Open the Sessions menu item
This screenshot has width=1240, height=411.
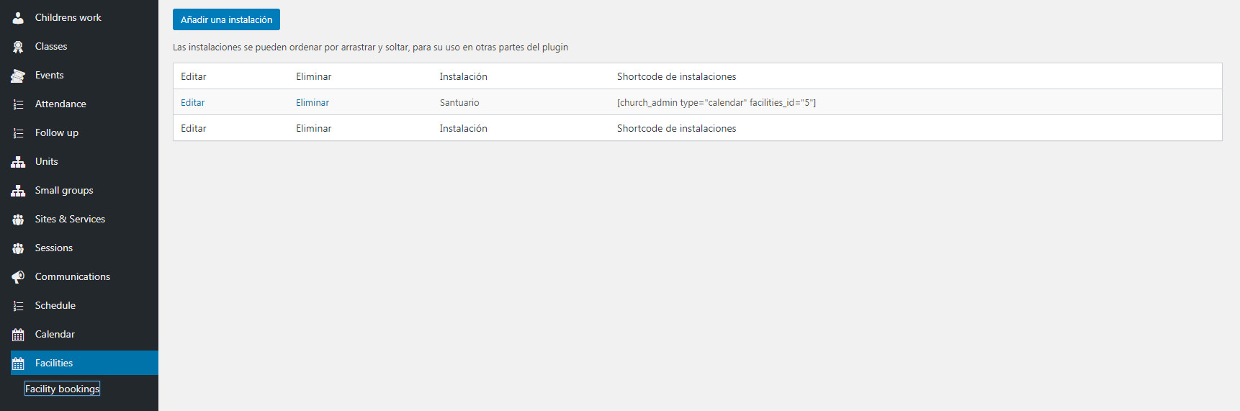click(54, 248)
